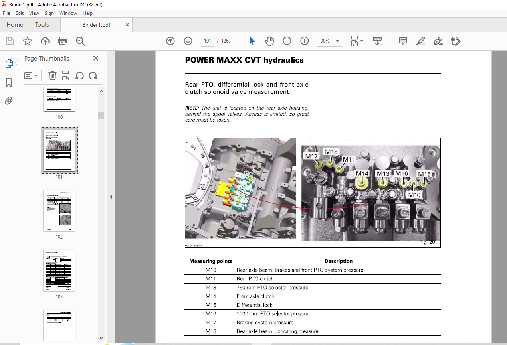Delete selected pages with the trash icon

[52, 75]
